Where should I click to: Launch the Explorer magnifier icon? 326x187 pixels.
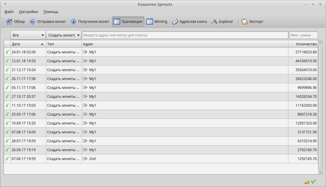pos(214,22)
